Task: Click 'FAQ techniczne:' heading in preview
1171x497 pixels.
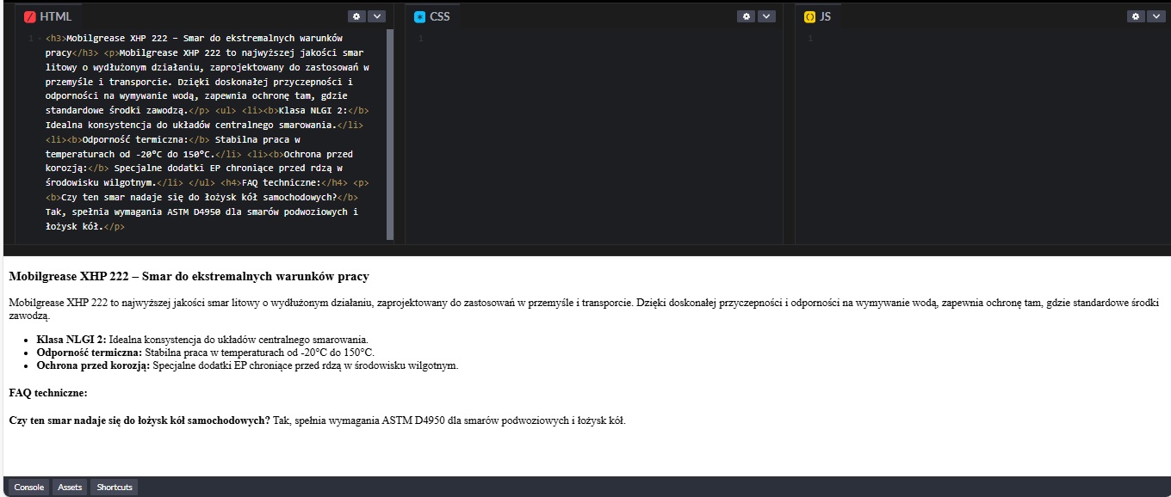Action: [x=48, y=393]
